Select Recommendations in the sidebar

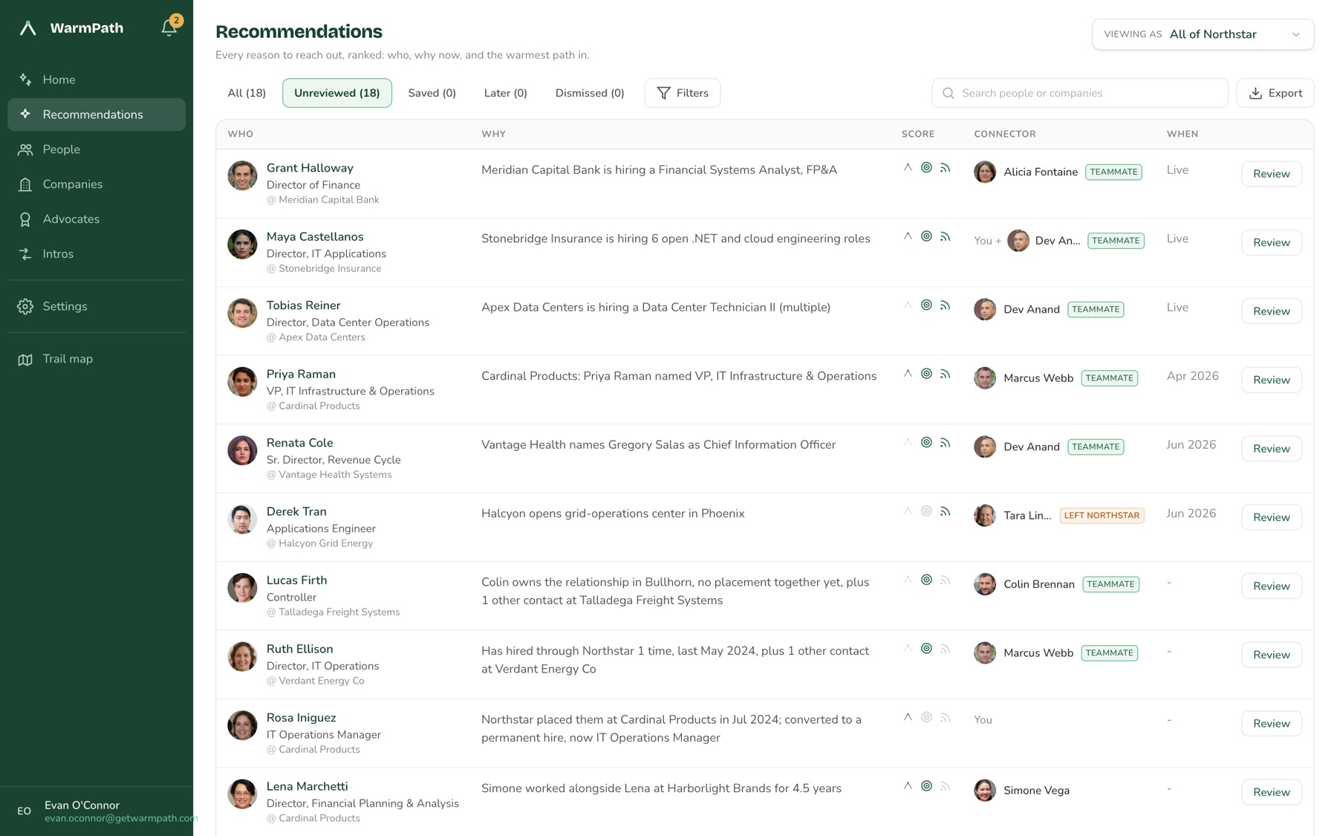click(97, 114)
